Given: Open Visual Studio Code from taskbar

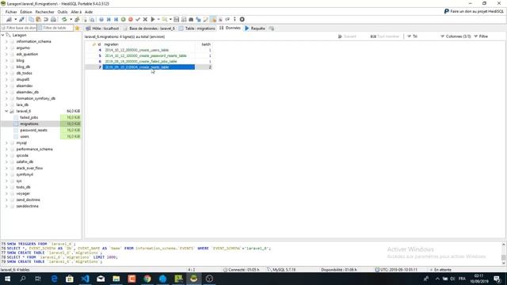Looking at the screenshot, I should (85, 279).
